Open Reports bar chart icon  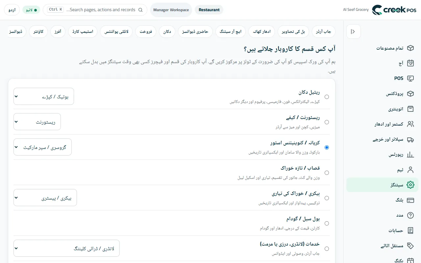point(410,155)
